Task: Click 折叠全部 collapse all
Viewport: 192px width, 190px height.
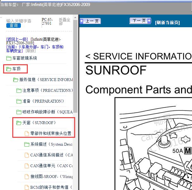Action: pos(64,21)
